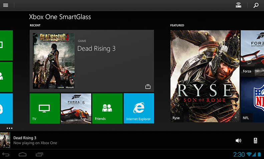Mute volume with speaker icon
The width and height of the screenshot is (264, 159).
(238, 141)
